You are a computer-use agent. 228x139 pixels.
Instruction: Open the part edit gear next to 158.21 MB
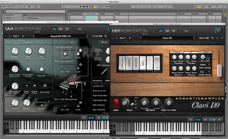click(x=213, y=38)
